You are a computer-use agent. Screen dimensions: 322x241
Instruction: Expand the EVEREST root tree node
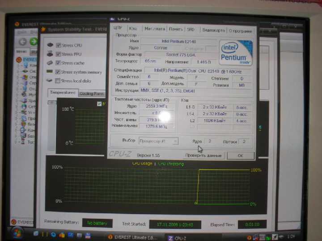click(19, 60)
